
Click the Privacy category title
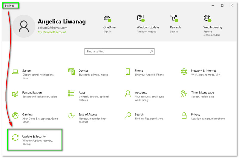tap(196, 115)
